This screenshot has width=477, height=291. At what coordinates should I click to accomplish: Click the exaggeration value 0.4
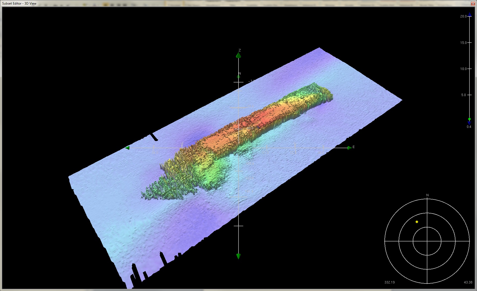click(469, 127)
